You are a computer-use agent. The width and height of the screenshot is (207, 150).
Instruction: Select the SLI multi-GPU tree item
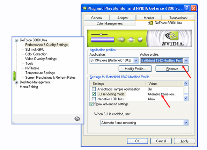(35, 49)
